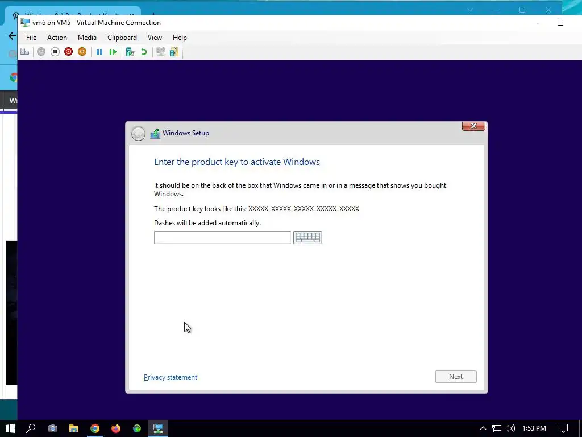Viewport: 582px width, 437px height.
Task: Open the Media menu
Action: [x=87, y=38]
